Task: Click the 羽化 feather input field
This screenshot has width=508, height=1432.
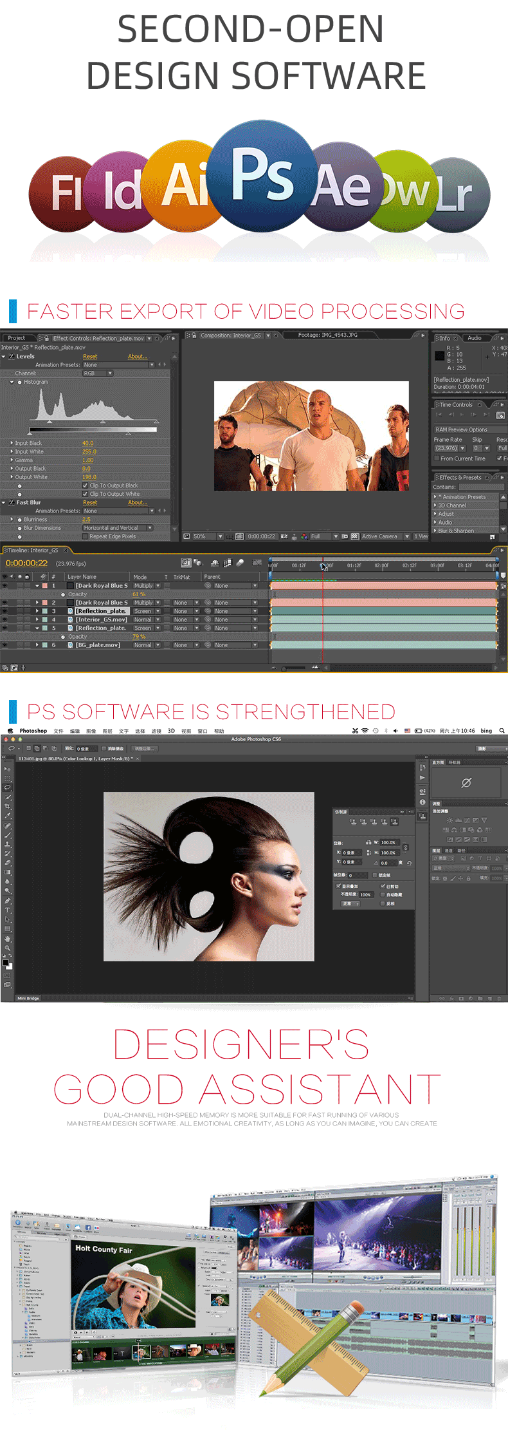Action: (86, 748)
